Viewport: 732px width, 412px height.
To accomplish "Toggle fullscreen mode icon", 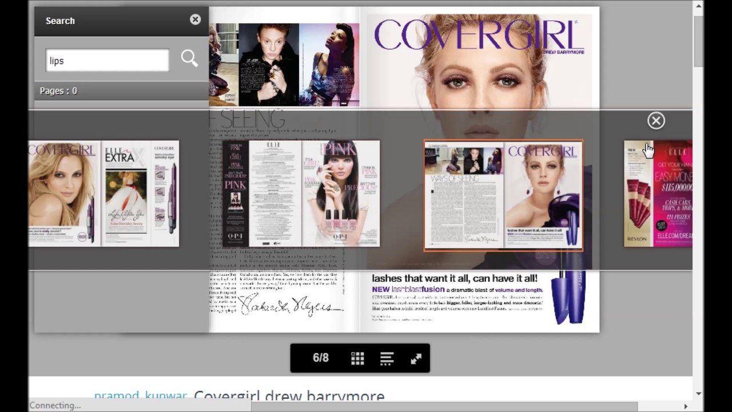I will (416, 358).
